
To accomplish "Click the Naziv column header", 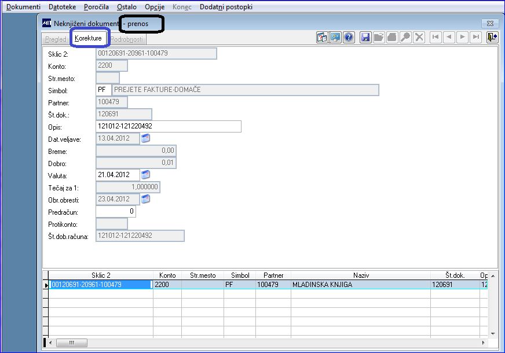I will point(361,275).
